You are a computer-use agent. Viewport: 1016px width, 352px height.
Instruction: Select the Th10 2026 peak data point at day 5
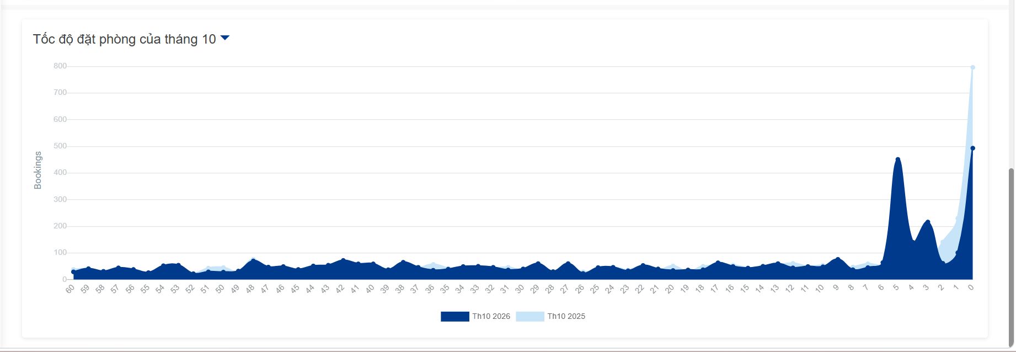click(x=897, y=159)
